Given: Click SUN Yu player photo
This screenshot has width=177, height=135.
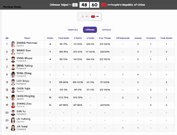Looking at the screenshot, I should [13, 113].
